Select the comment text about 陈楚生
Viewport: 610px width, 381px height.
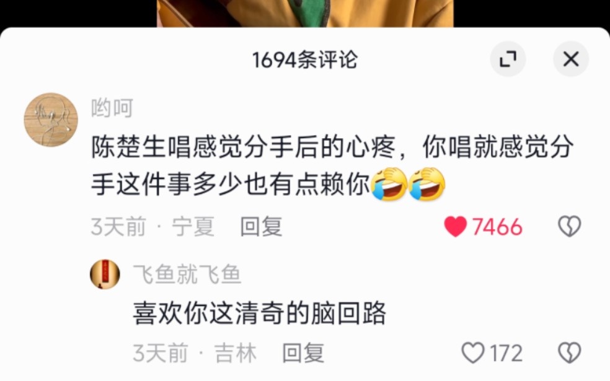332,166
